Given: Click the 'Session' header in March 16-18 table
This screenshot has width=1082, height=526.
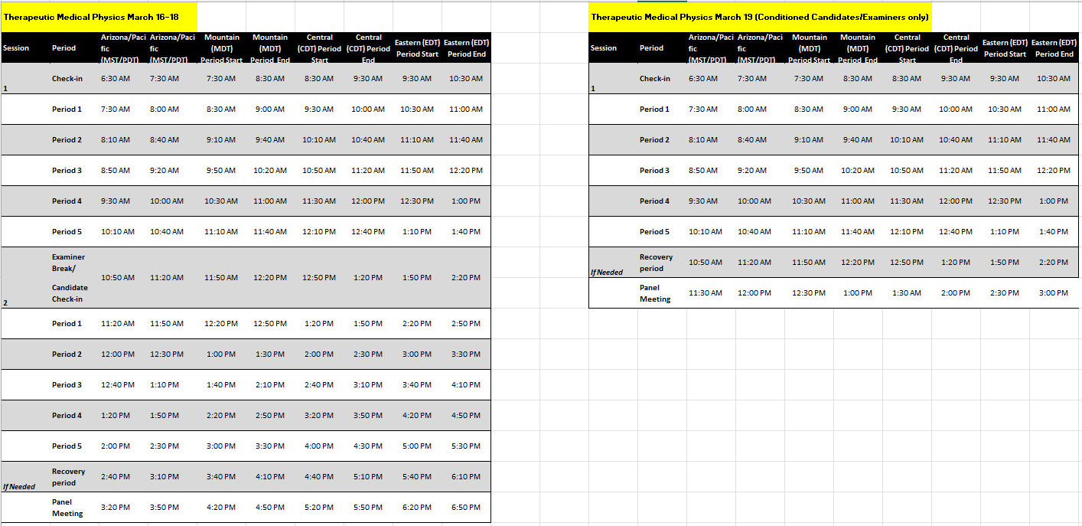Looking at the screenshot, I should (x=16, y=48).
